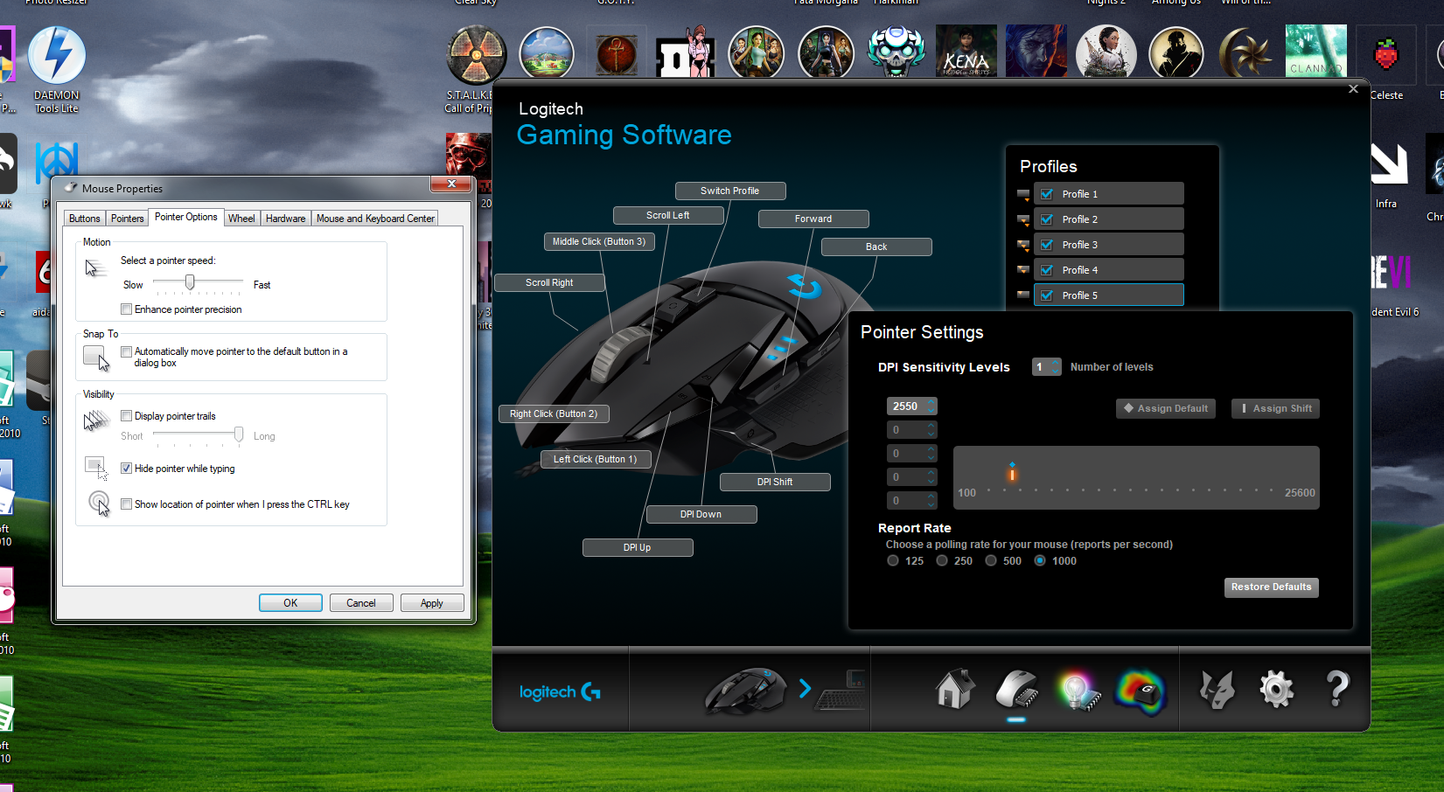
Task: Select the 500 report rate option
Action: point(991,561)
